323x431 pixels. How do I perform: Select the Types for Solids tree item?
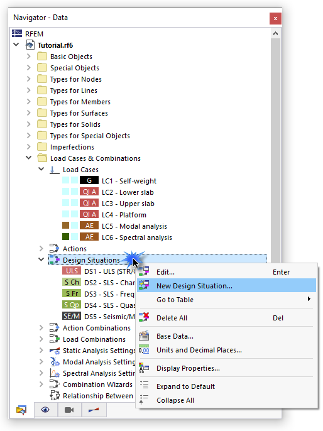point(75,124)
